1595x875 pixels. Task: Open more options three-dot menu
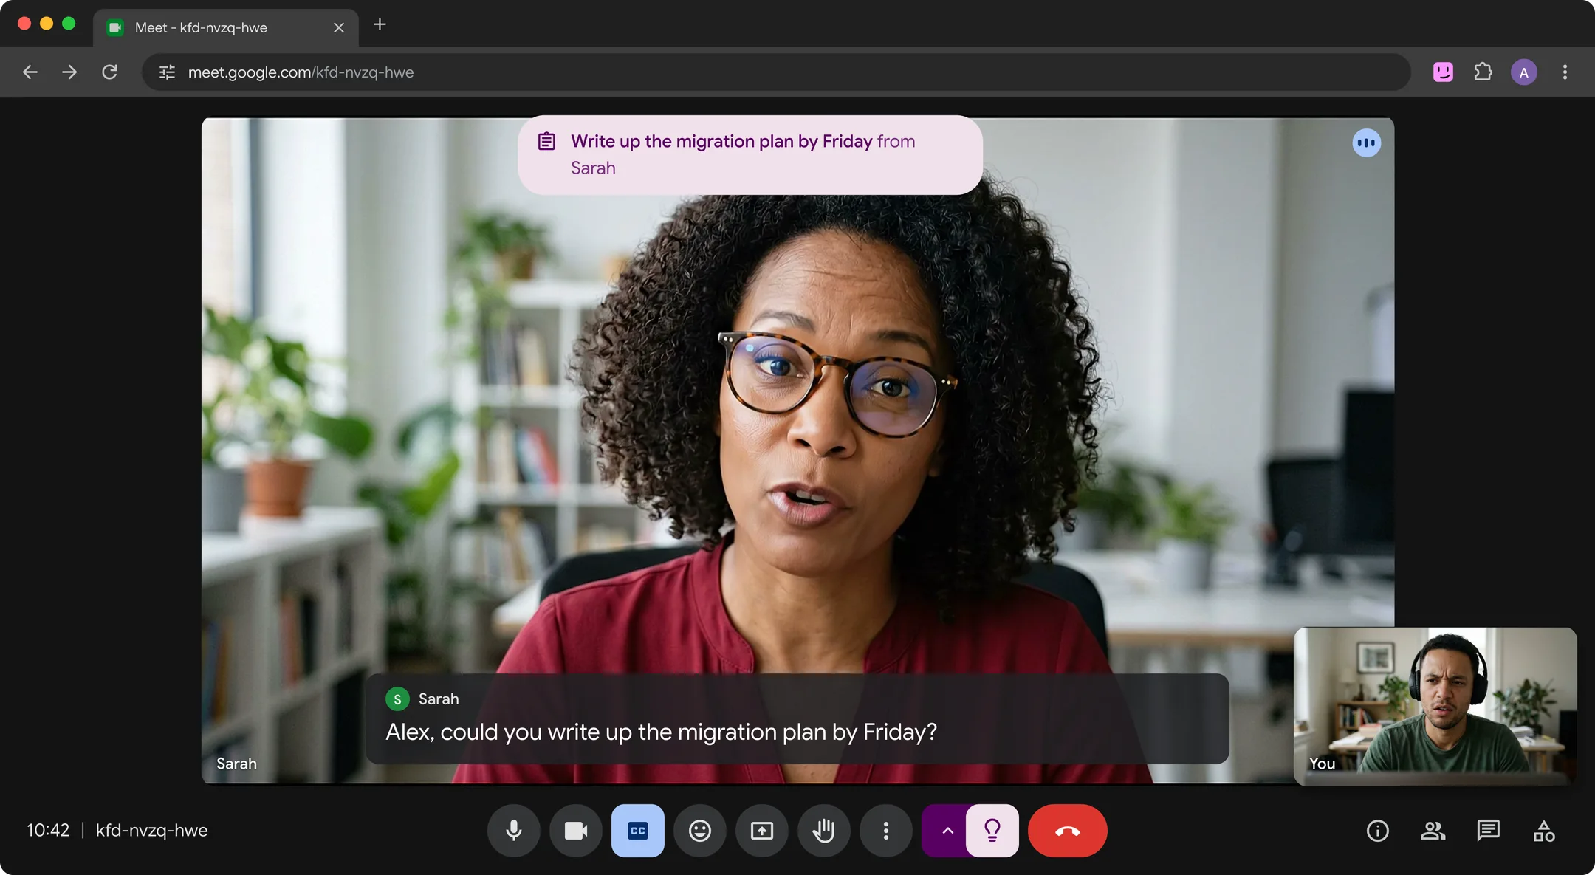coord(885,831)
